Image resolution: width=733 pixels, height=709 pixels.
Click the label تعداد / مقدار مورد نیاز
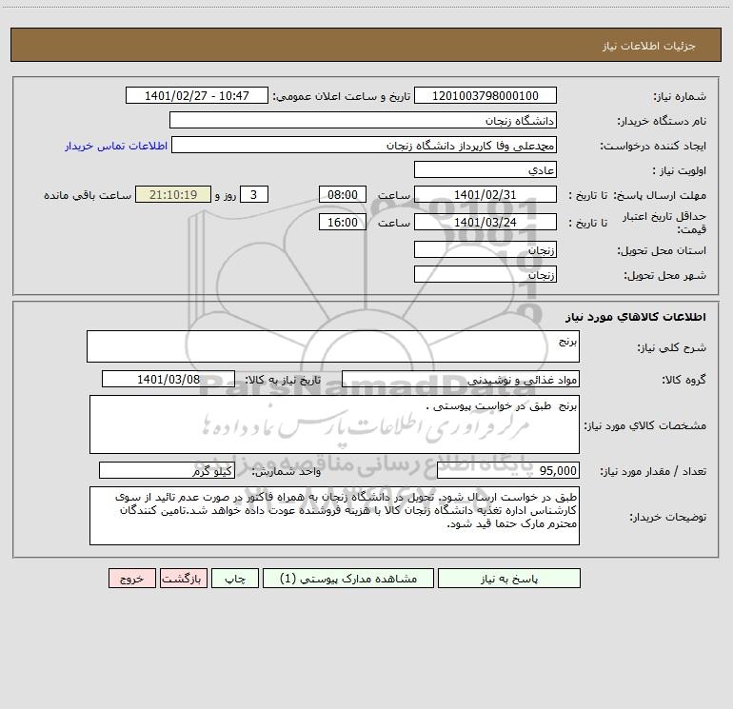(x=653, y=471)
